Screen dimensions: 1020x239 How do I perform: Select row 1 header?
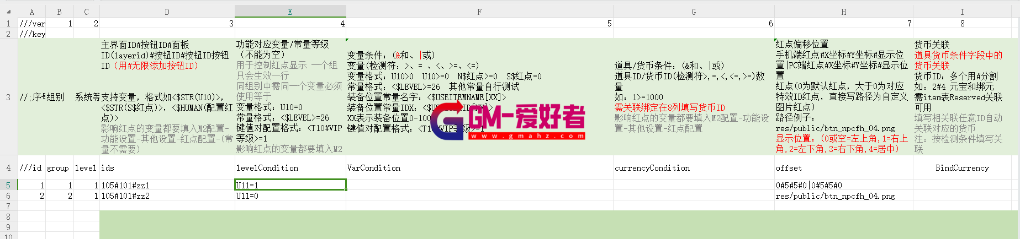(x=8, y=23)
